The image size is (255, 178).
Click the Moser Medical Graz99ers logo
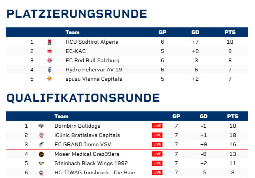tap(41, 154)
